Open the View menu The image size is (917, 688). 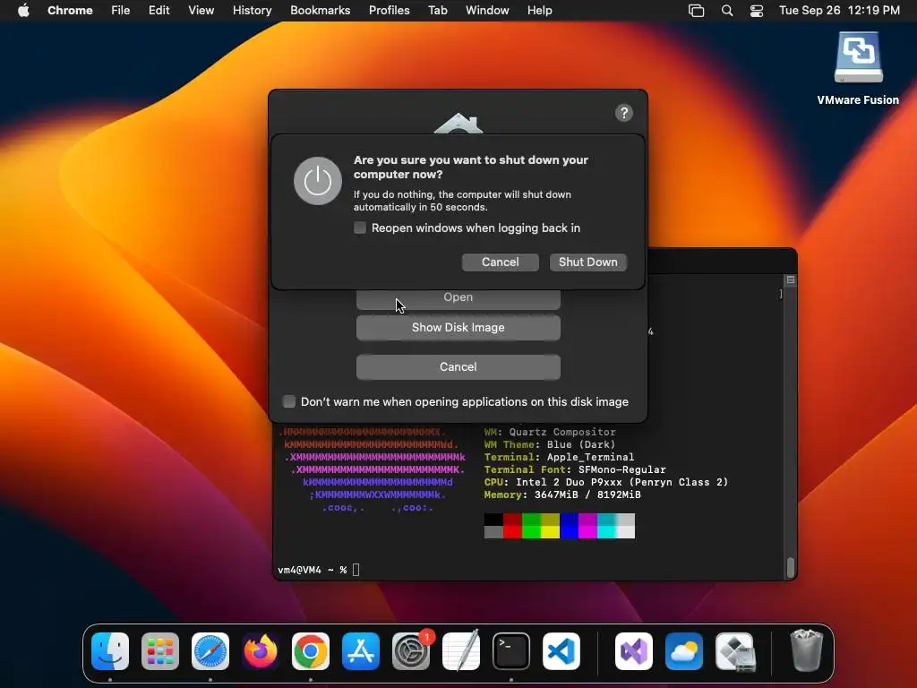point(201,11)
